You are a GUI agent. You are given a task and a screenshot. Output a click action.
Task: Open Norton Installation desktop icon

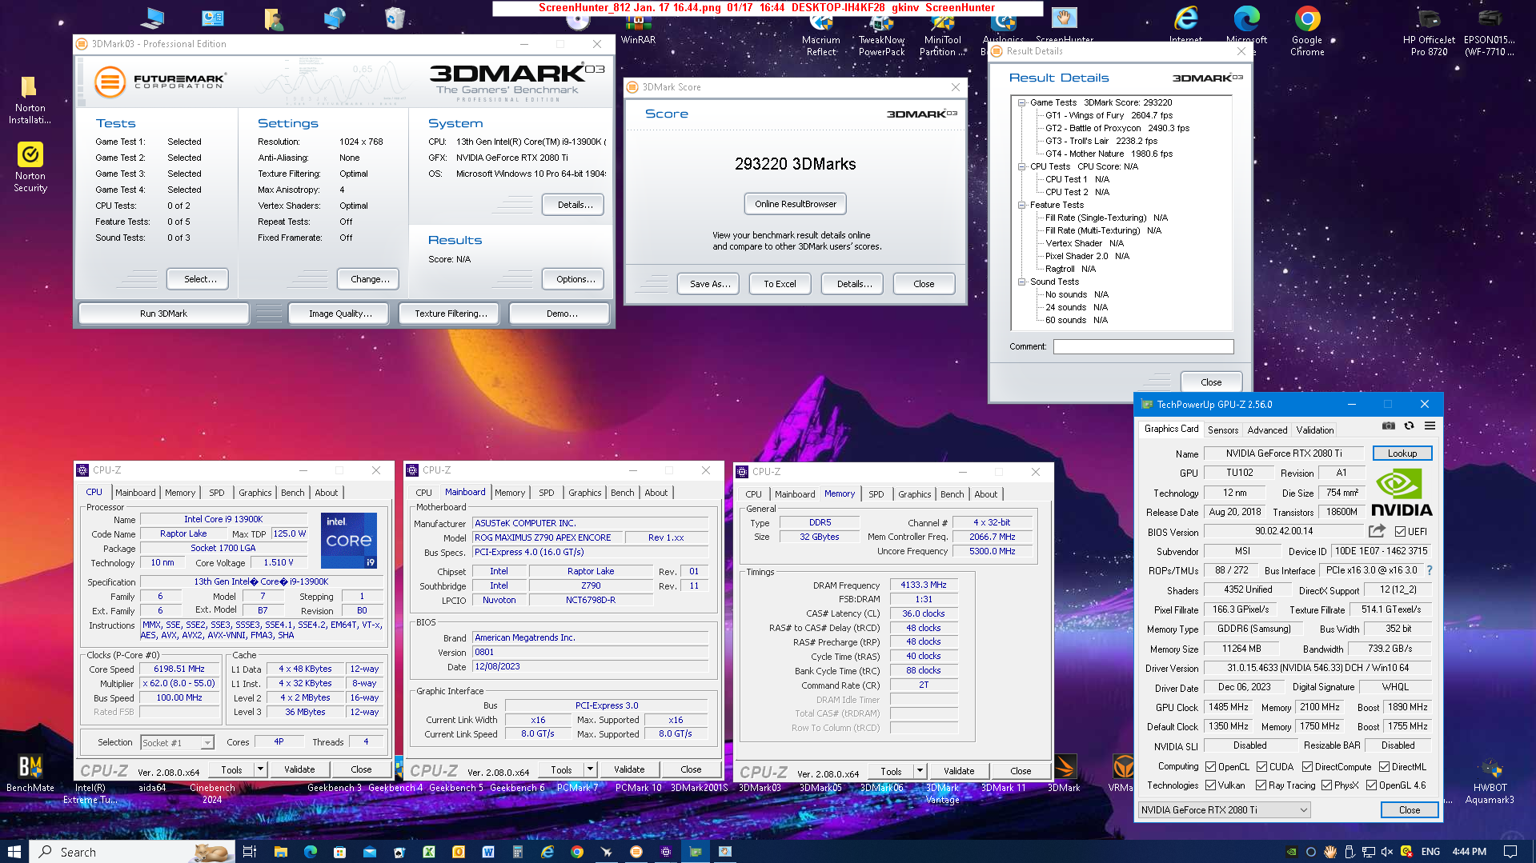pos(30,100)
